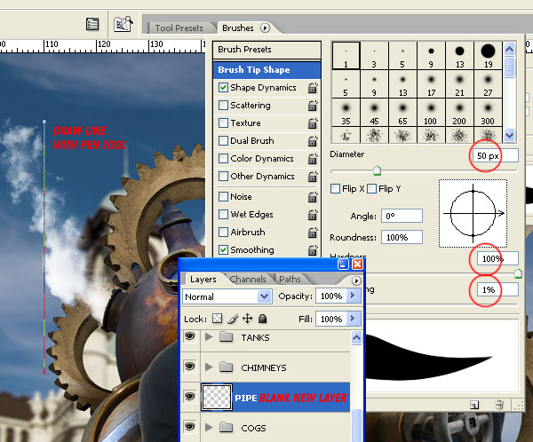
Task: Select Lock image pixels brush icon
Action: (x=233, y=319)
